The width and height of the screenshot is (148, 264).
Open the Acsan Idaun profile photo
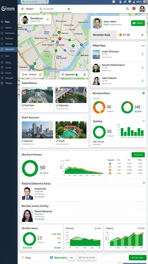tap(97, 23)
